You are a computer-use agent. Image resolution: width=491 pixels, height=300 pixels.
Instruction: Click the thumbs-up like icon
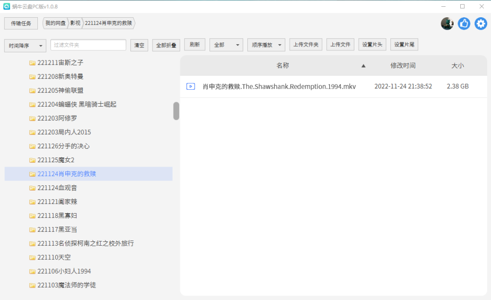point(464,23)
